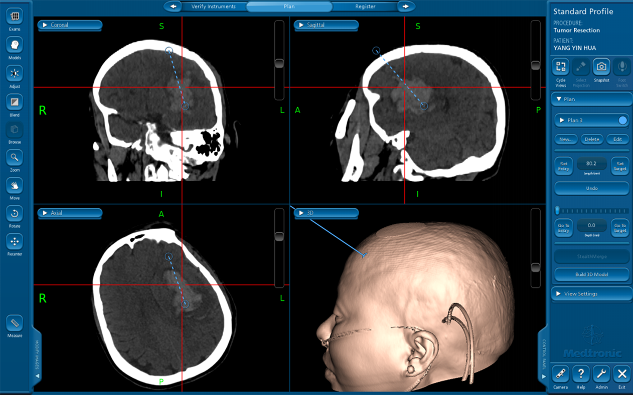Click patient name YANG YIN HUA
Viewport: 633px width, 395px height.
point(574,48)
